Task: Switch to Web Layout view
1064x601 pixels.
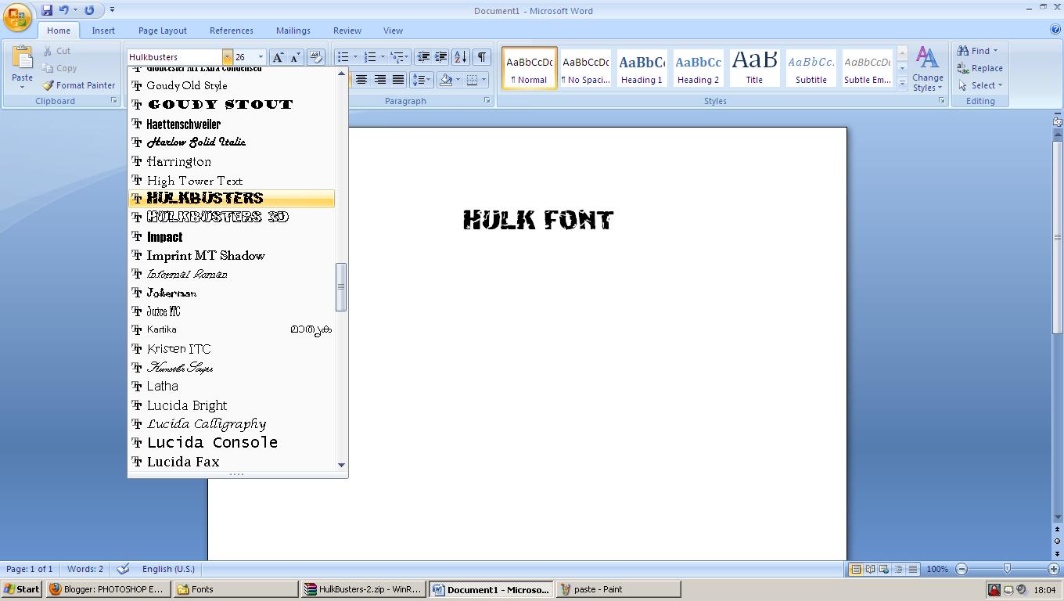Action: pyautogui.click(x=884, y=569)
